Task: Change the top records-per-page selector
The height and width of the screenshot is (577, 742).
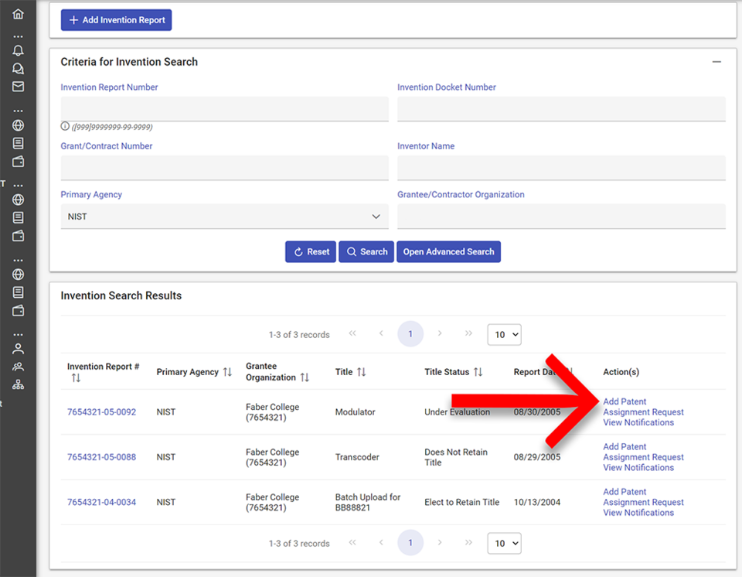Action: pos(504,334)
